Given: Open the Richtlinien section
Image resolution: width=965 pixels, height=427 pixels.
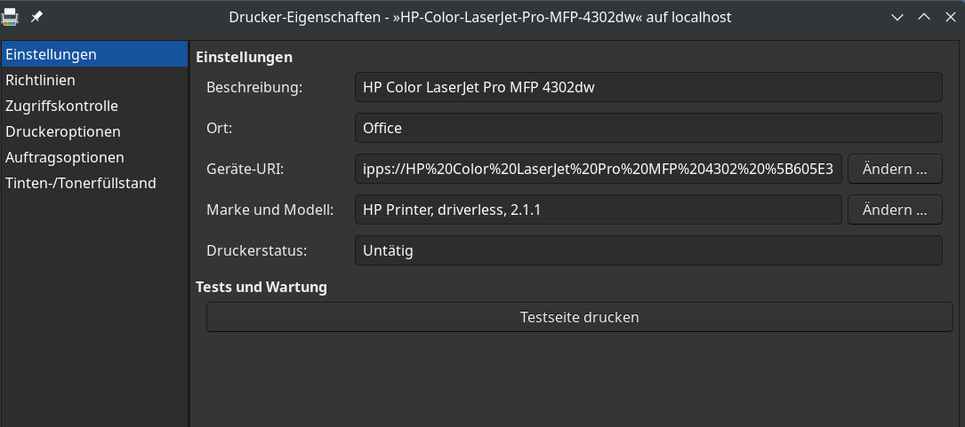Looking at the screenshot, I should pos(94,80).
